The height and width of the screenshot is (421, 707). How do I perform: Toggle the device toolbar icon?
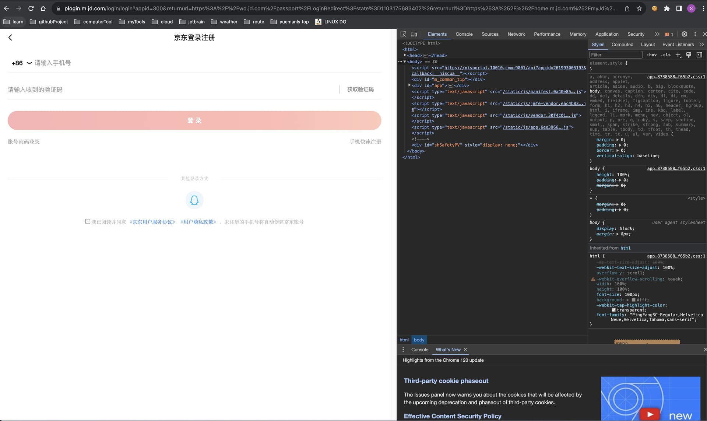414,34
